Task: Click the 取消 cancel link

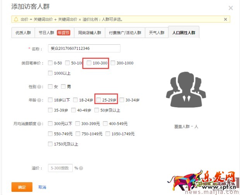Action: pos(42,187)
